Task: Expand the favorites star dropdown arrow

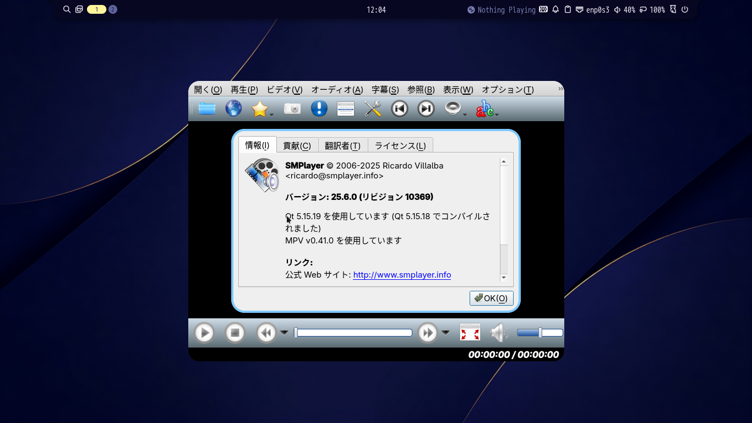Action: [272, 115]
